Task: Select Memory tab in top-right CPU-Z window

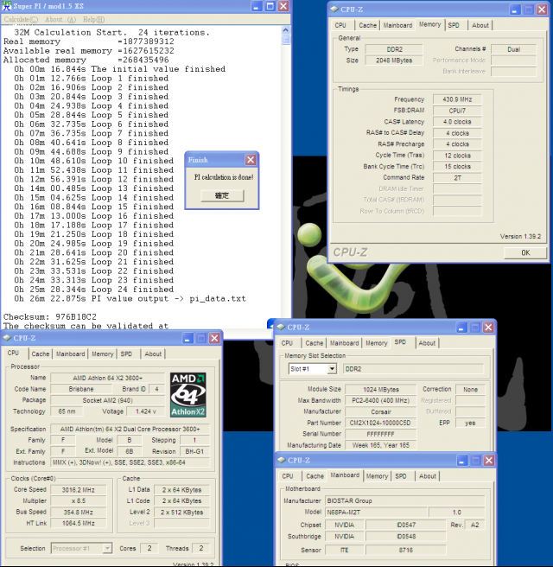Action: click(429, 24)
